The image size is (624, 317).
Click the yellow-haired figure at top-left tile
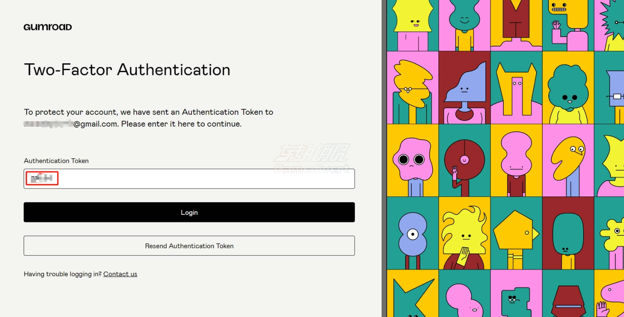(412, 25)
